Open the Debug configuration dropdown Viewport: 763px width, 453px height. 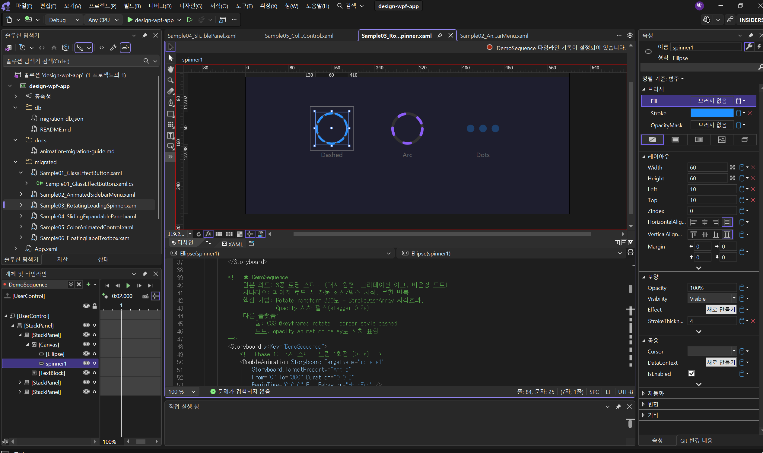pyautogui.click(x=64, y=20)
